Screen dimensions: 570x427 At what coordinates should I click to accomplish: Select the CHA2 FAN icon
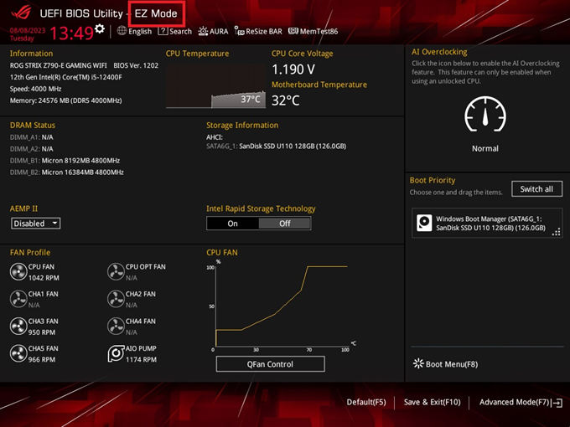click(116, 299)
